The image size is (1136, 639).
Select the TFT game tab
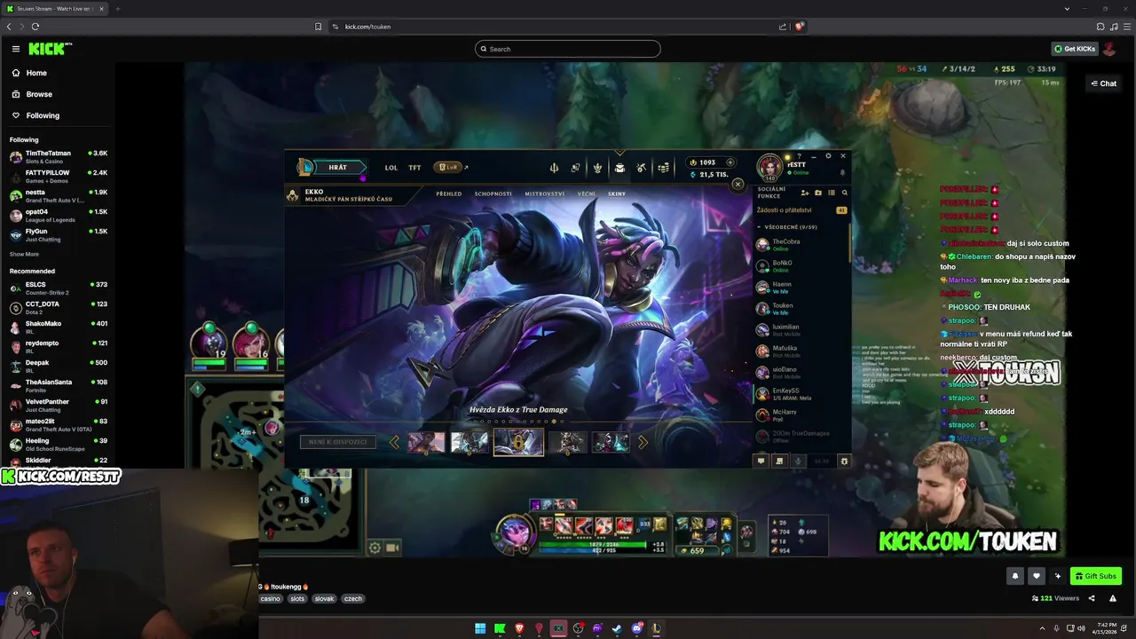(414, 167)
